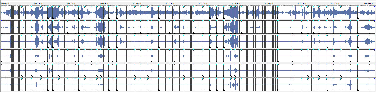Image resolution: width=376 pixels, height=92 pixels.
Task: Click the 01:00:00 time ruler label
Action: (x=138, y=4)
